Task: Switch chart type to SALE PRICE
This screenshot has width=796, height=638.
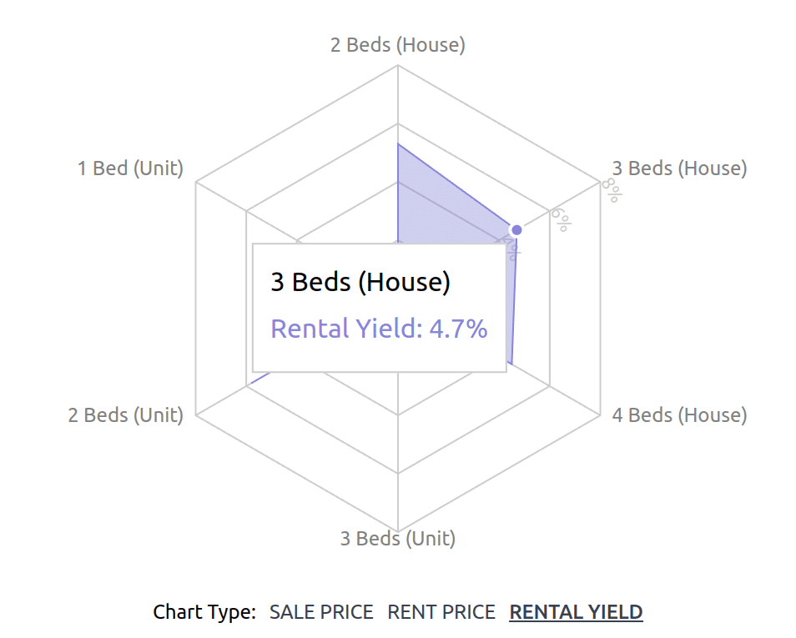Action: pyautogui.click(x=321, y=612)
